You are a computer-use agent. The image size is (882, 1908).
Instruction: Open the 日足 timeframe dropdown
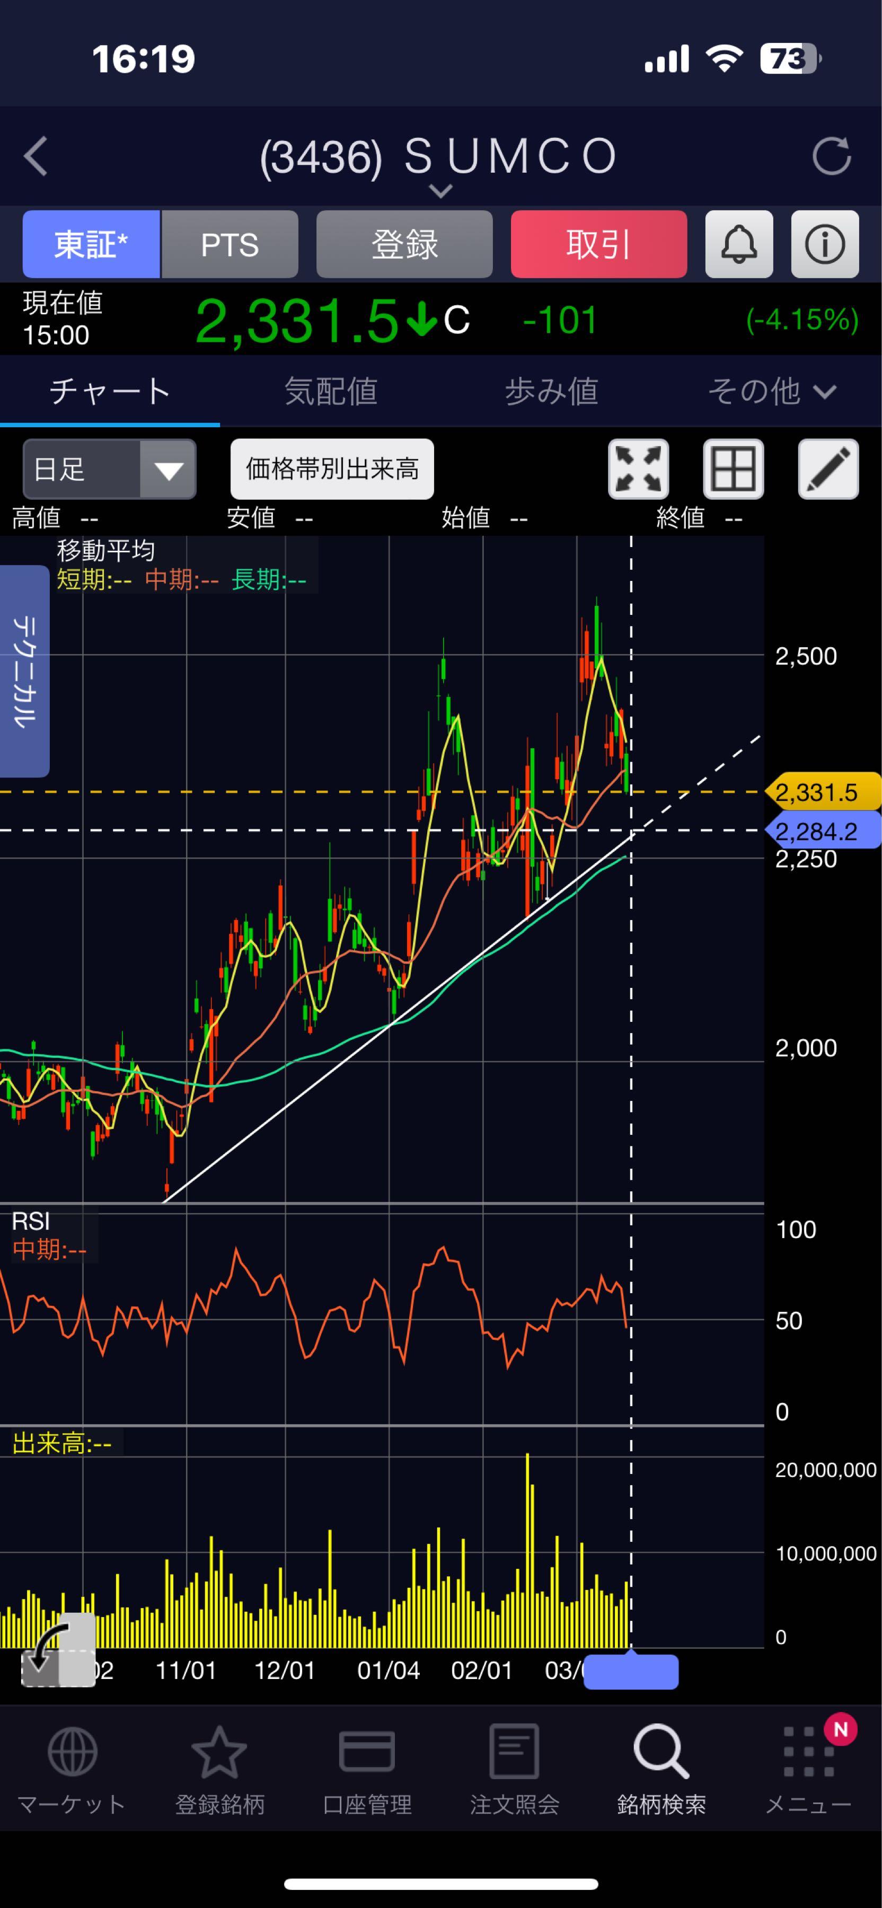click(x=110, y=469)
